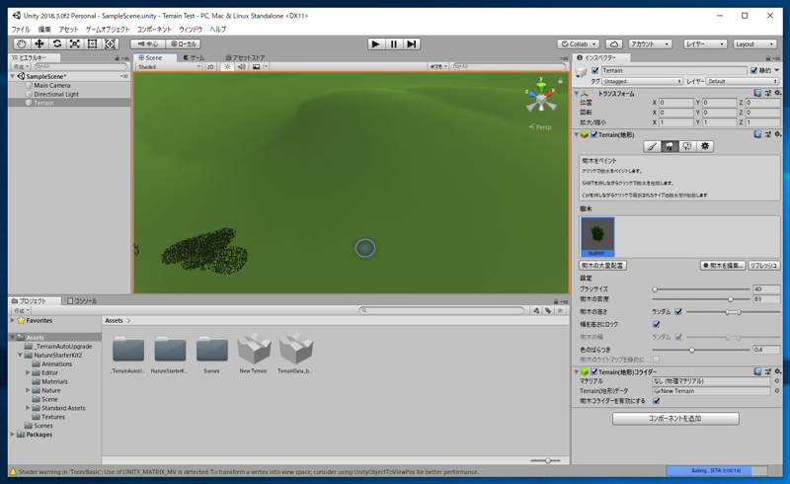Expand the Packages folder
This screenshot has width=790, height=484.
click(x=13, y=434)
